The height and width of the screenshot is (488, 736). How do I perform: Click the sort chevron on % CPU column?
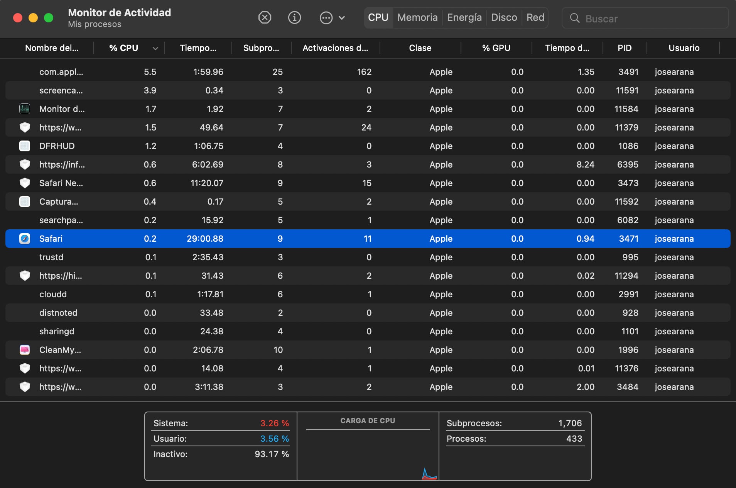coord(156,48)
